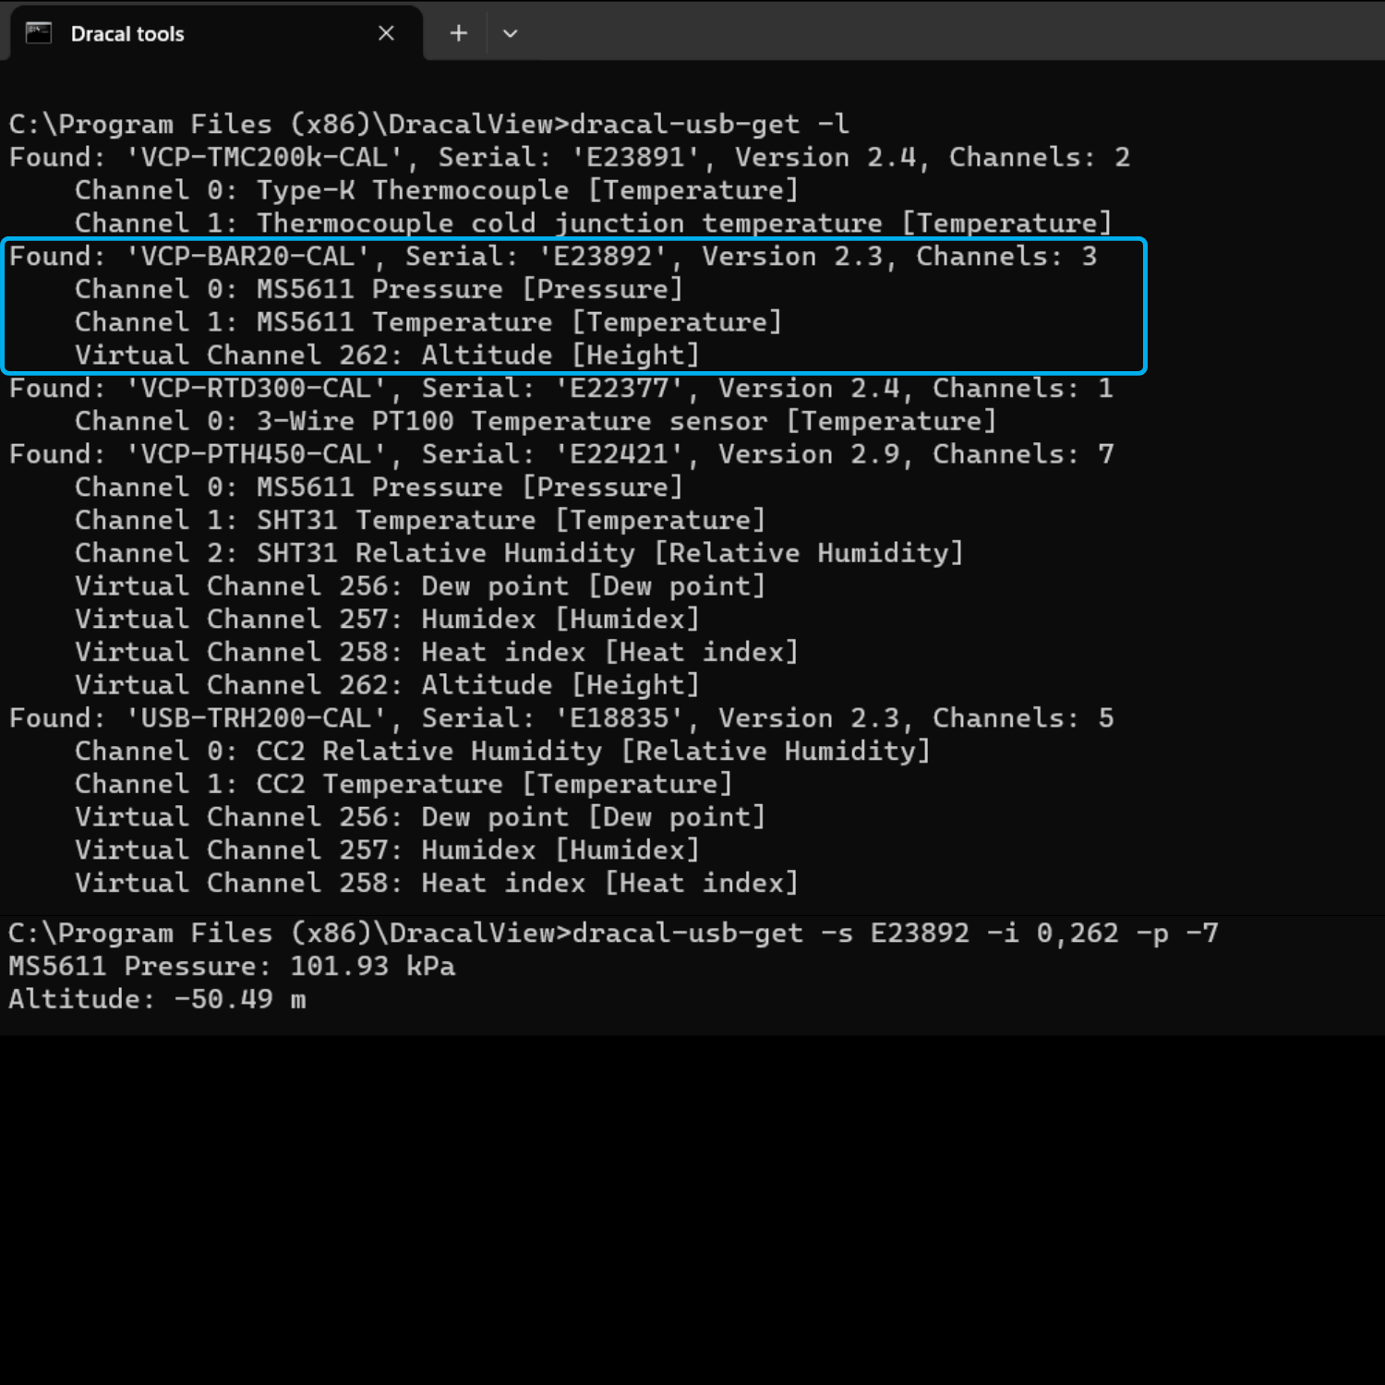This screenshot has width=1385, height=1385.
Task: Click 'Virtual Channel 257: Humidex' under USB-TRH200-CAL
Action: pos(387,849)
